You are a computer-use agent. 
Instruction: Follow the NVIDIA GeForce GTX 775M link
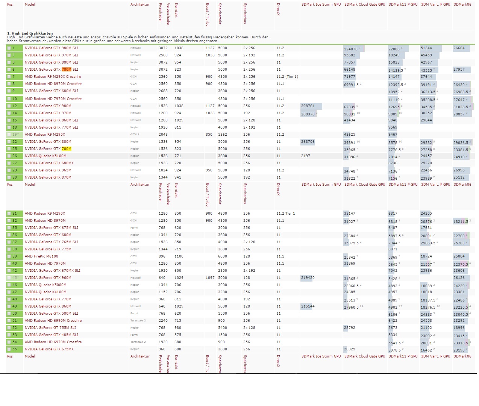[48, 249]
